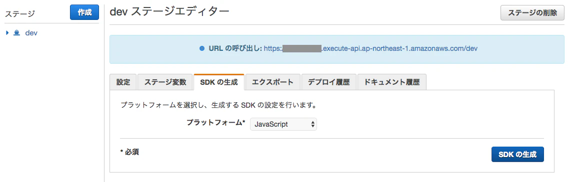Open the プラットフォーム JavaScript dropdown
The height and width of the screenshot is (182, 568).
pyautogui.click(x=283, y=124)
